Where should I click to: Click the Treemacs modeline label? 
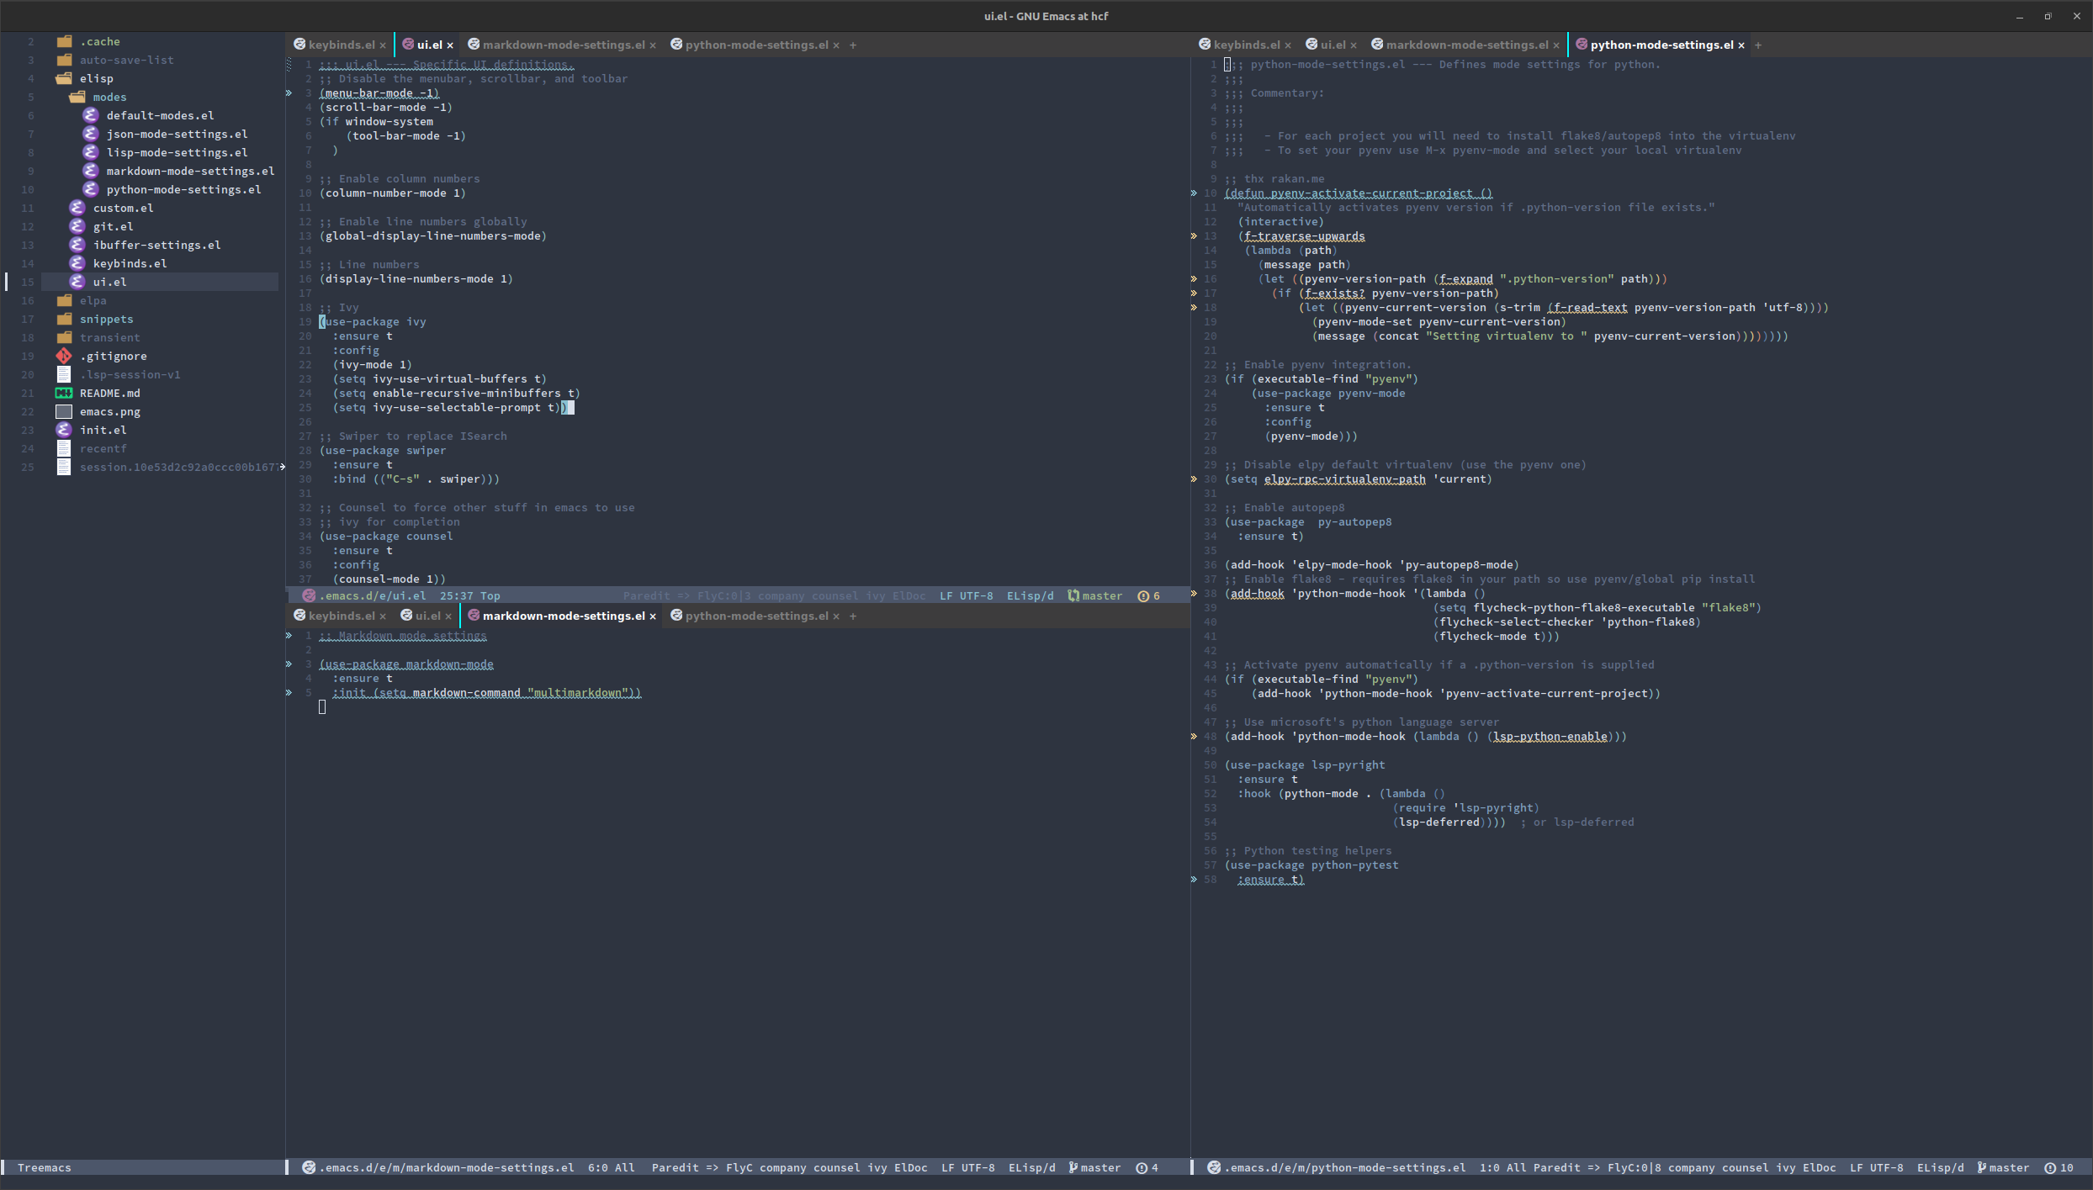[44, 1167]
